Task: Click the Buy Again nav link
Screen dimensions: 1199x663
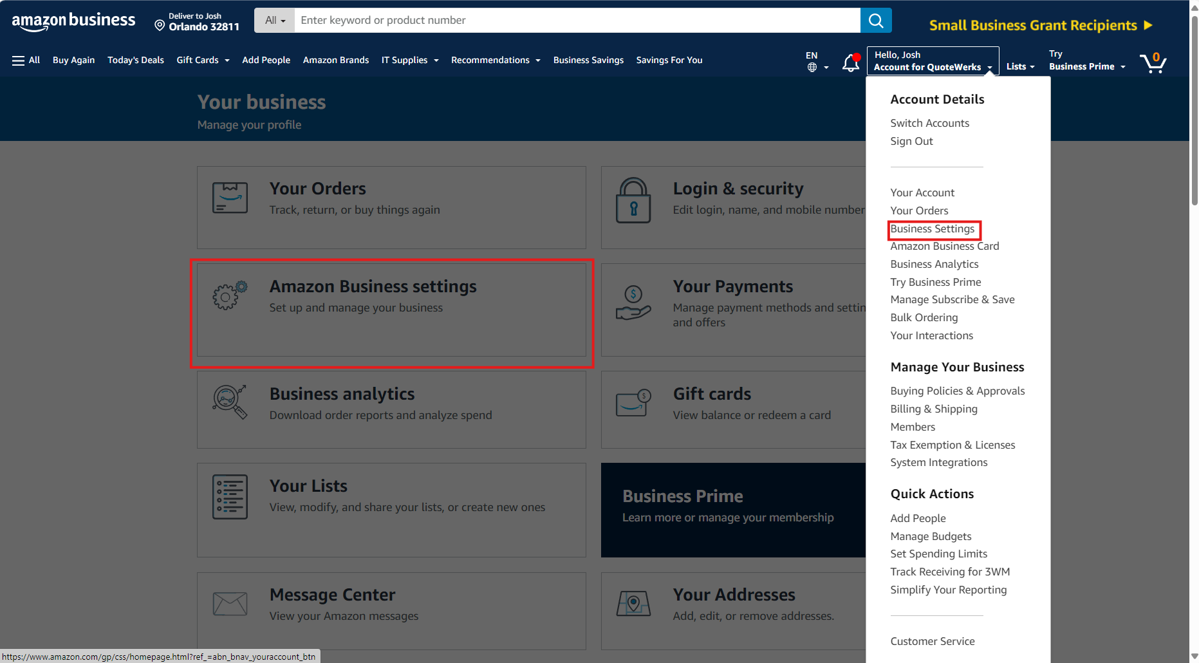Action: tap(73, 60)
